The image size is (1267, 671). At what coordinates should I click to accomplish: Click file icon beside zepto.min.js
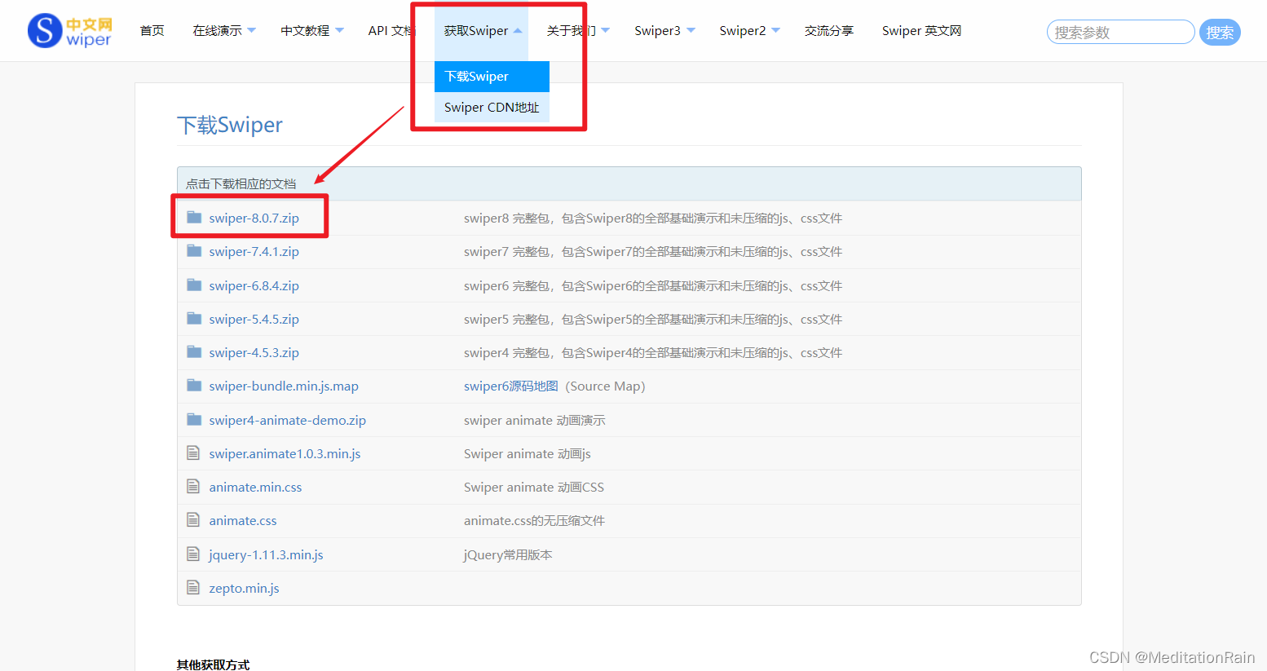click(x=193, y=588)
